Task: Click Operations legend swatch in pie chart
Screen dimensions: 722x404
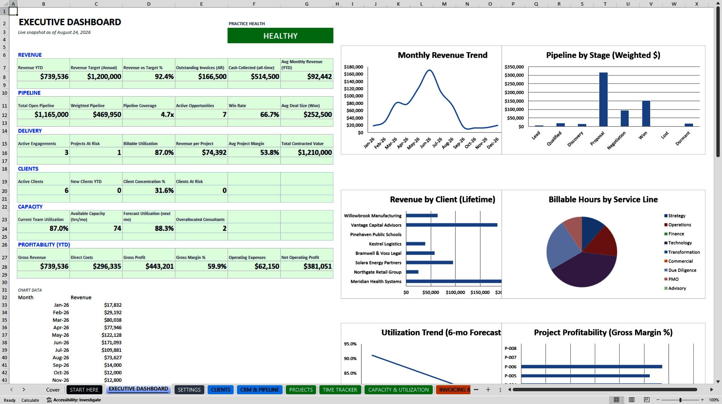Action: (x=666, y=225)
